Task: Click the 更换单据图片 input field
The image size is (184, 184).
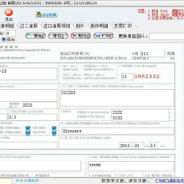Action: click(x=167, y=36)
